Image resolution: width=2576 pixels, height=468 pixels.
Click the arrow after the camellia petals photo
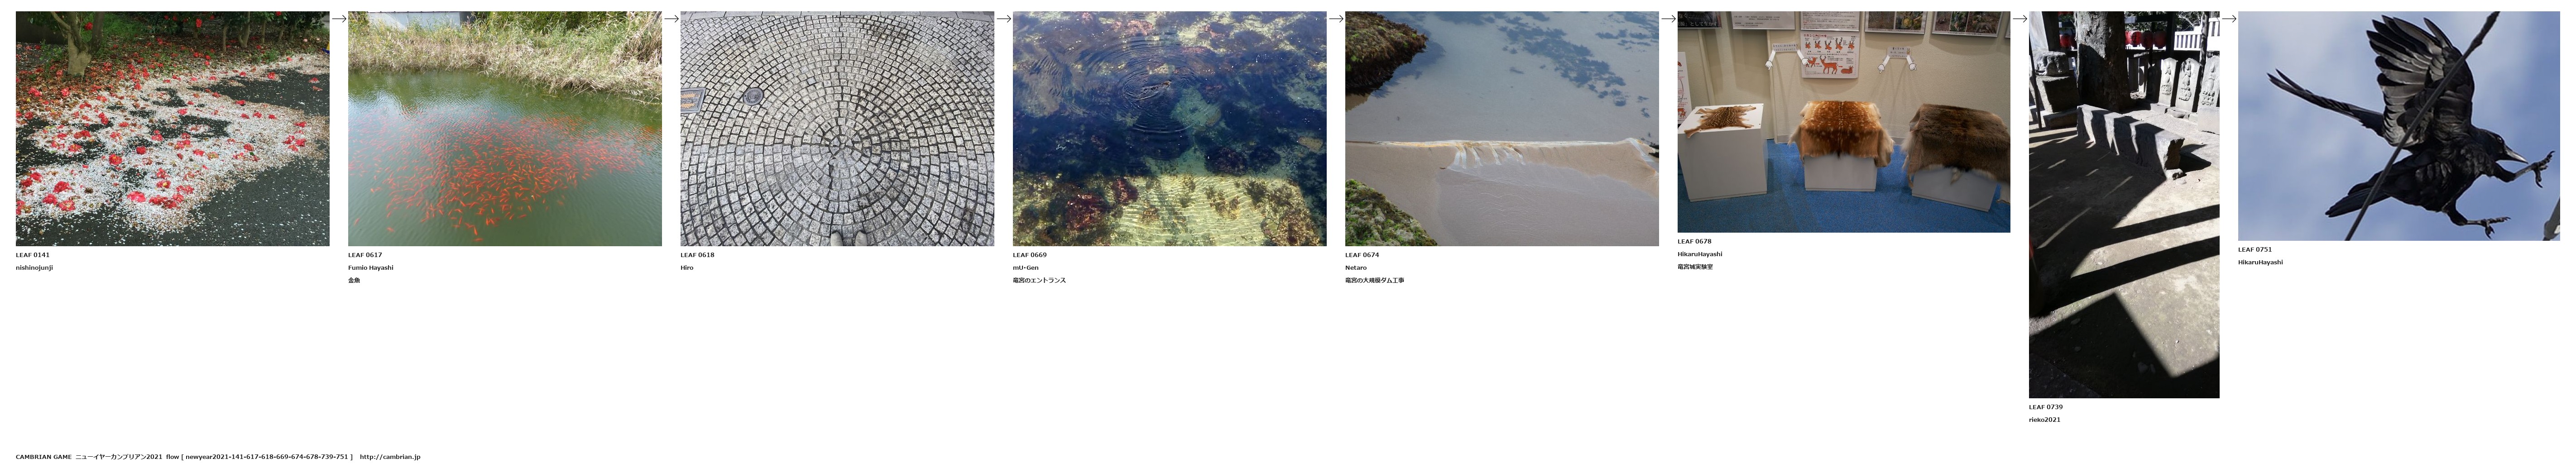point(339,19)
